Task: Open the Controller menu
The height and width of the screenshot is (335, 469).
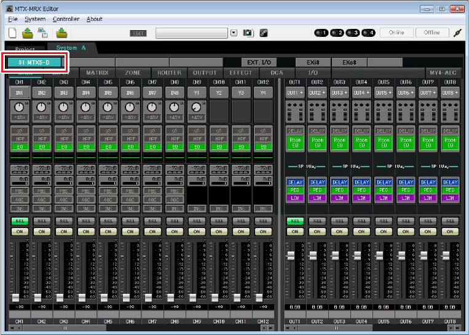Action: point(66,19)
